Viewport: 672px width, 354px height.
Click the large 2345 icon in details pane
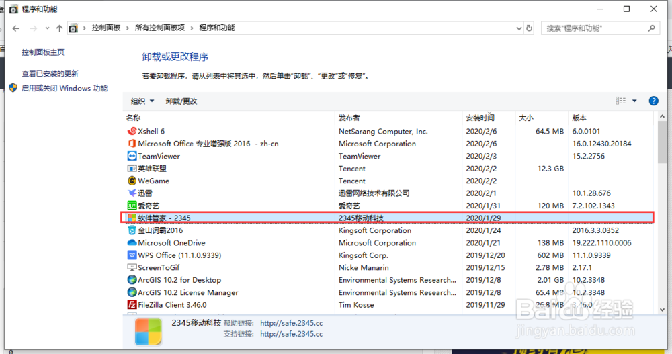click(149, 331)
